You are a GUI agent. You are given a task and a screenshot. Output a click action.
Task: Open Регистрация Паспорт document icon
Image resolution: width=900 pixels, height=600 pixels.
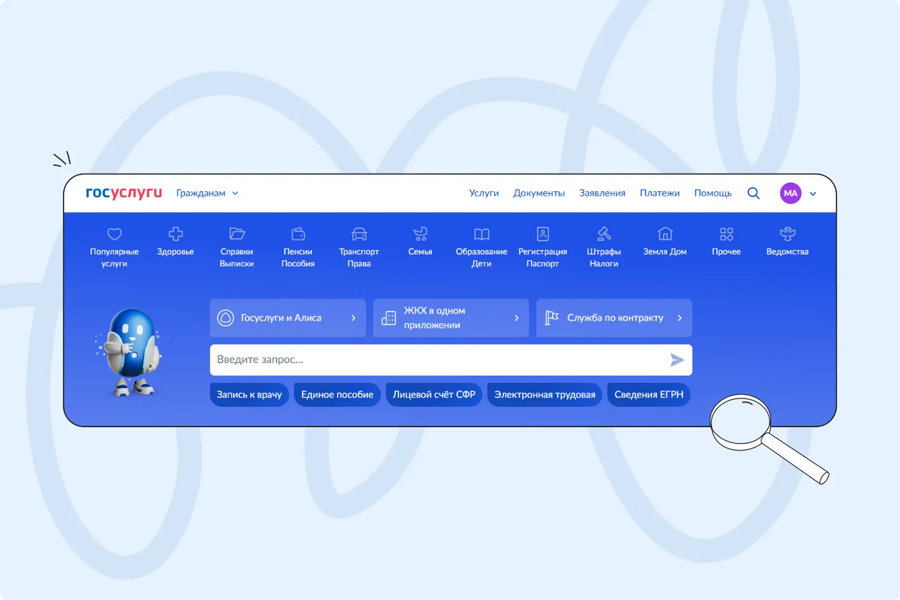(543, 233)
